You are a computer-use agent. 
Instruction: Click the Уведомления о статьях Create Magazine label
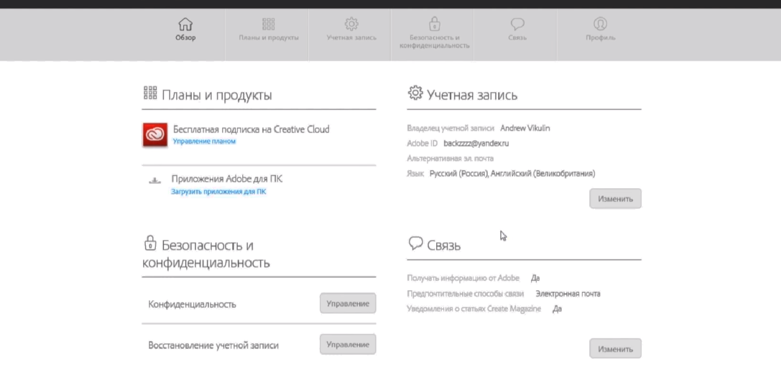[x=473, y=309]
